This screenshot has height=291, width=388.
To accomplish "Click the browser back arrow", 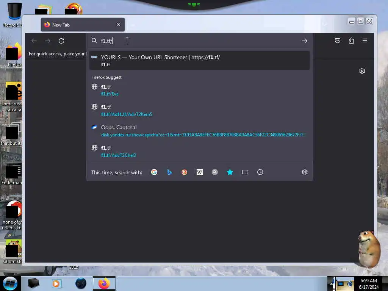I will [x=34, y=41].
